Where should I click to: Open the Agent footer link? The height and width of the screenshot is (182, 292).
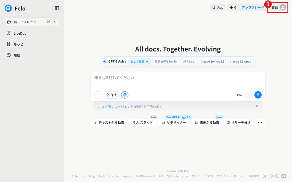tap(127, 176)
